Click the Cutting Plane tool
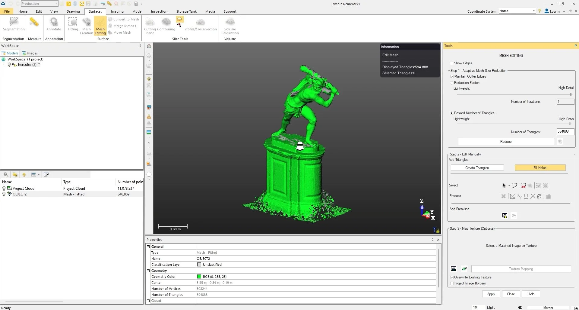579x310 pixels. (150, 26)
